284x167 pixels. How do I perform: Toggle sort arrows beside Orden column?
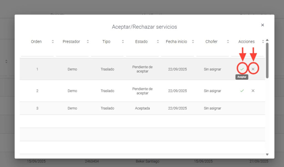point(53,42)
